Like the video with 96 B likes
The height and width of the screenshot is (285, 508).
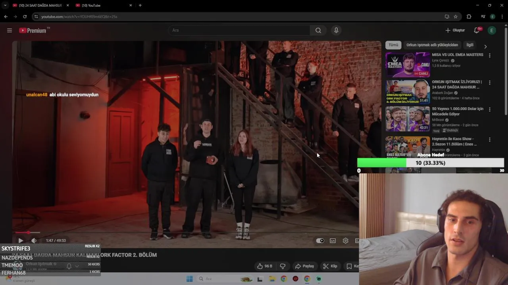[x=265, y=266]
